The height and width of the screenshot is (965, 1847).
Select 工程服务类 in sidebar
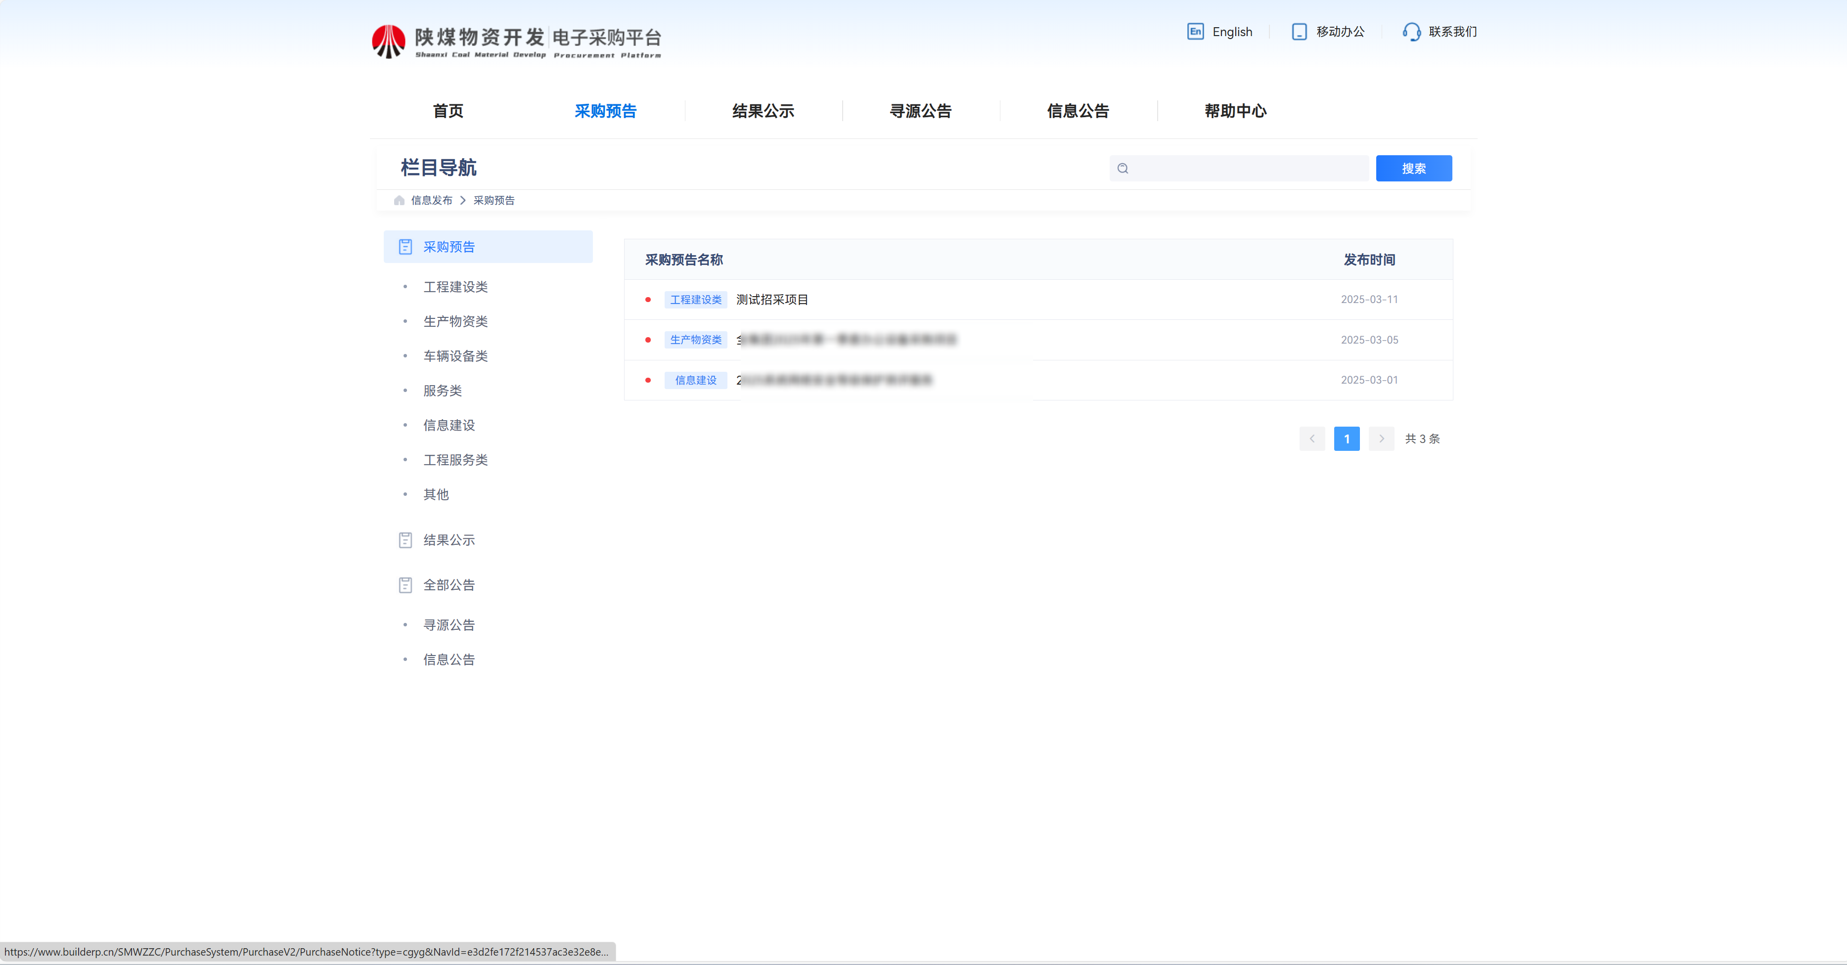455,460
